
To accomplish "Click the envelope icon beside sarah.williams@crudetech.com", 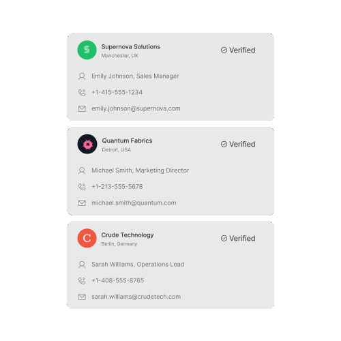I will [82, 297].
